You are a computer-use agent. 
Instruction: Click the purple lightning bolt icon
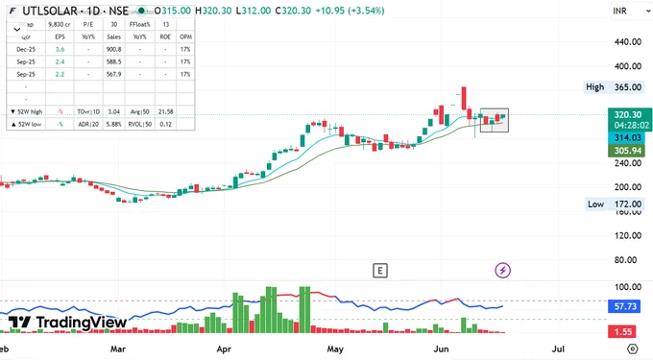[x=502, y=270]
